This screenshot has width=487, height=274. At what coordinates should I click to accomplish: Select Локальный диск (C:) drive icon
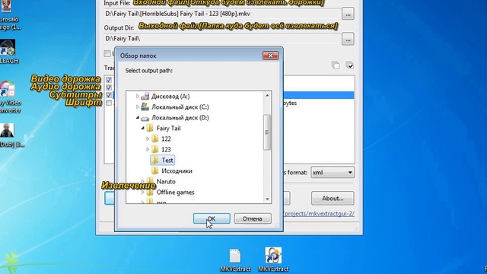click(145, 107)
